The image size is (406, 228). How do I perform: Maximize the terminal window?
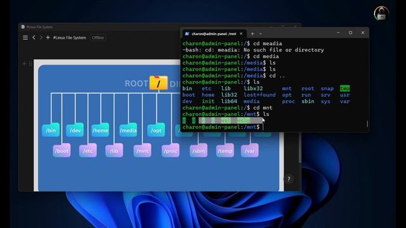point(350,33)
